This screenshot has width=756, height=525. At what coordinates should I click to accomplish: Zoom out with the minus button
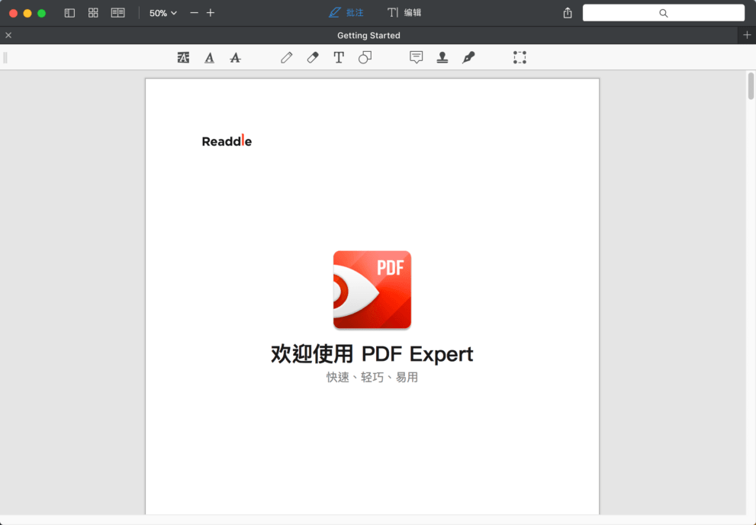pos(194,13)
